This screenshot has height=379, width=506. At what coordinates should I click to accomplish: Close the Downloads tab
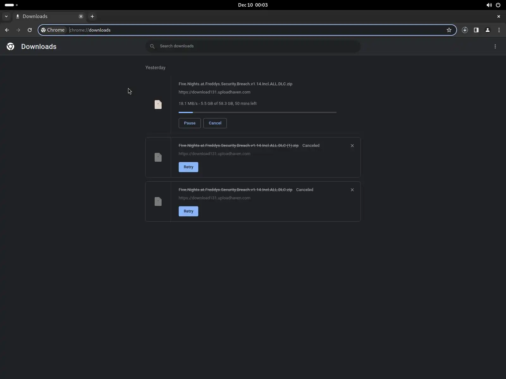pos(81,16)
